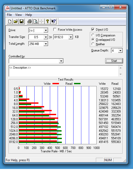Expand the Drive dropdown showing [-c-]
This screenshot has height=170, width=133.
click(46, 30)
